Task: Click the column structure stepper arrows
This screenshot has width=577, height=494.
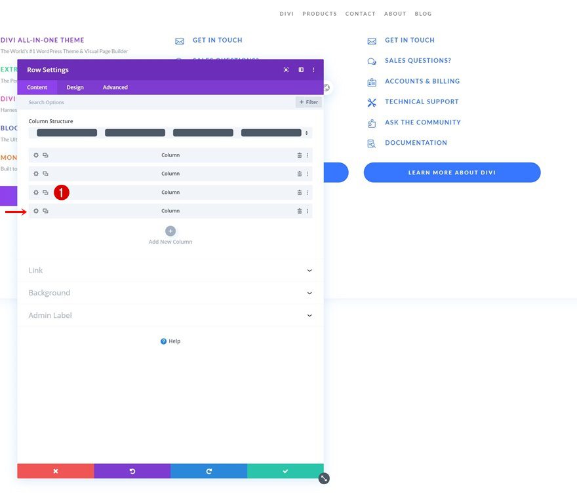Action: [308, 132]
